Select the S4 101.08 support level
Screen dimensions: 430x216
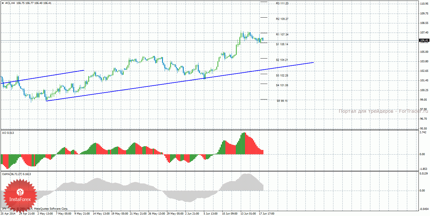tap(282, 85)
